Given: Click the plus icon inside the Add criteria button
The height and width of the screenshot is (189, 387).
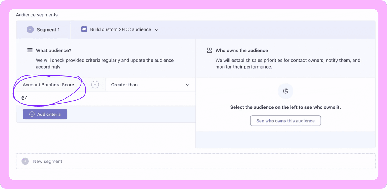Looking at the screenshot, I should click(x=32, y=114).
